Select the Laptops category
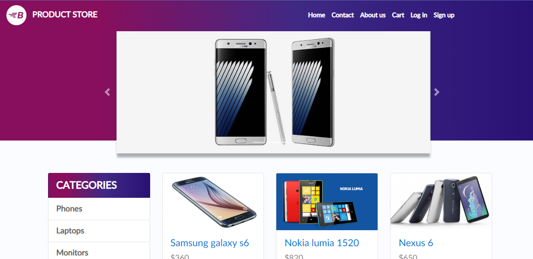Image resolution: width=533 pixels, height=259 pixels. click(x=99, y=231)
